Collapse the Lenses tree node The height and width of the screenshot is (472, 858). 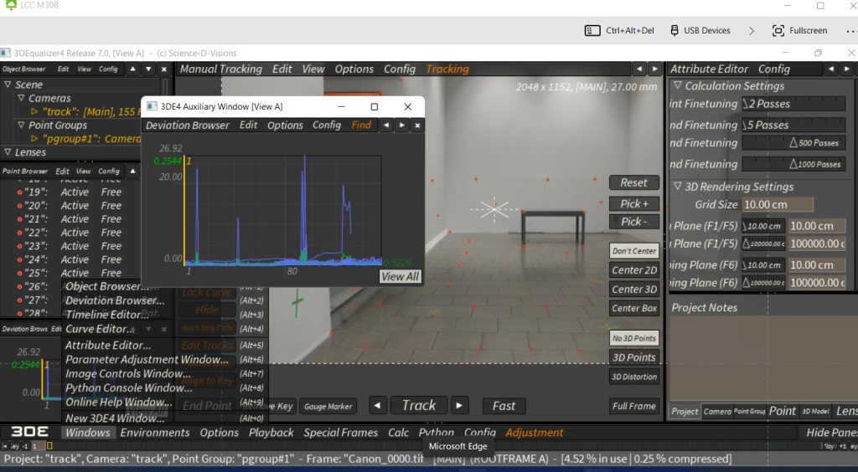click(8, 151)
